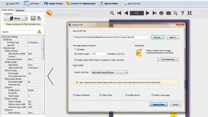
Task: Open the Batch Convert tool
Action: [132, 4]
